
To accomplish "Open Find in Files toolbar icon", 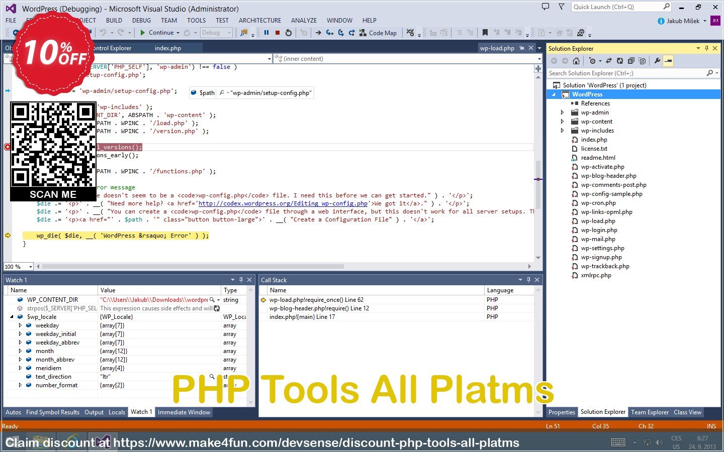I will click(x=244, y=33).
